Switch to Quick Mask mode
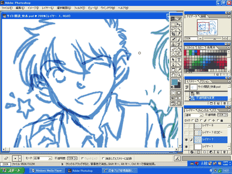Screen dimensions: 232x174 pyautogui.click(x=179, y=93)
